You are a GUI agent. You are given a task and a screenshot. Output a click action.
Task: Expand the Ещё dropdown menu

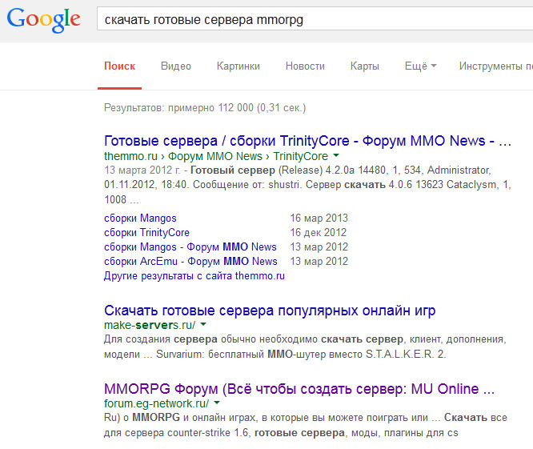[x=420, y=66]
